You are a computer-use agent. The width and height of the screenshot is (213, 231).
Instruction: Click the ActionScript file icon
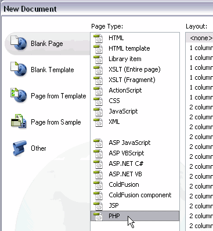tap(98, 91)
